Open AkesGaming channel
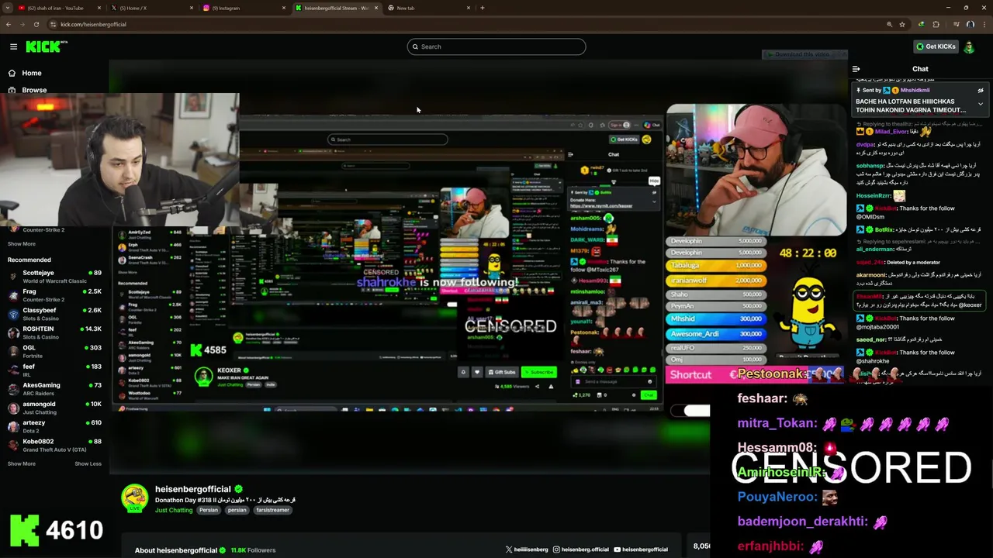Screen dimensions: 993x558 (x=54, y=389)
